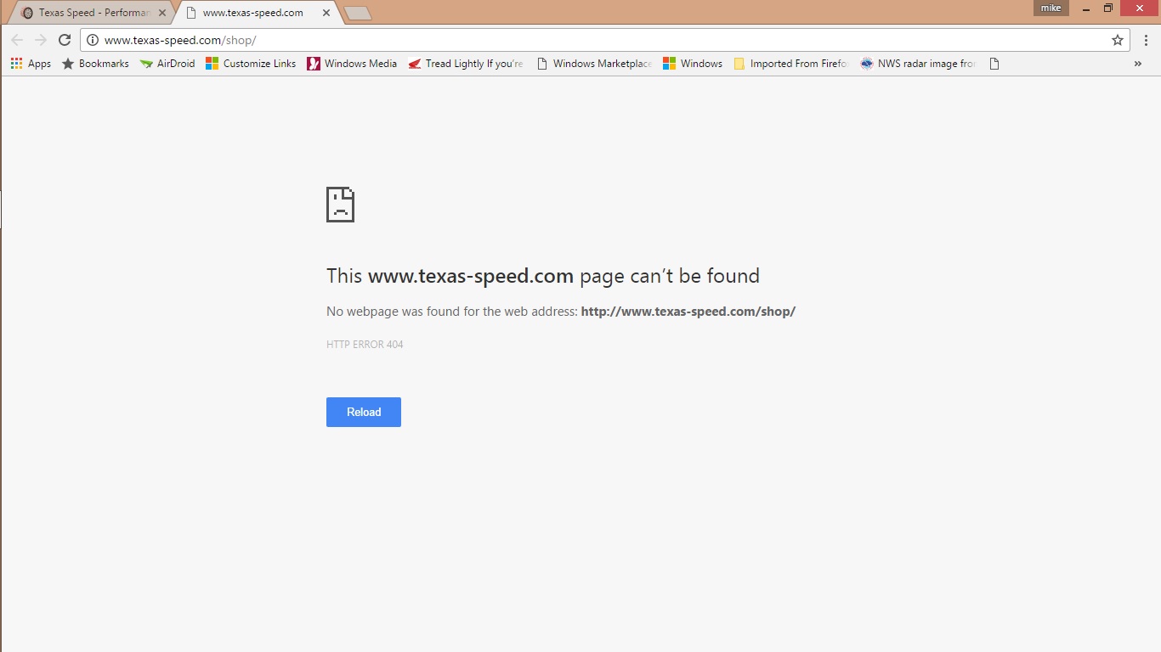Open the mike profile switcher
Screen dimensions: 1161x652
click(1051, 8)
